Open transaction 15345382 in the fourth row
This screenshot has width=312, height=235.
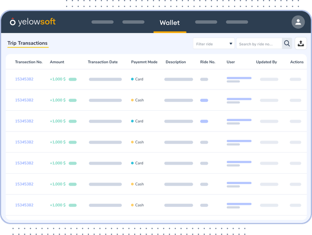[x=24, y=142]
